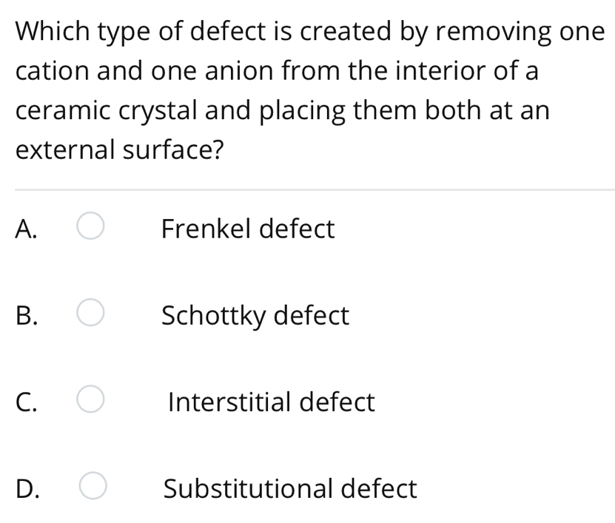
Task: Click the "D." option letter
Action: tap(27, 489)
